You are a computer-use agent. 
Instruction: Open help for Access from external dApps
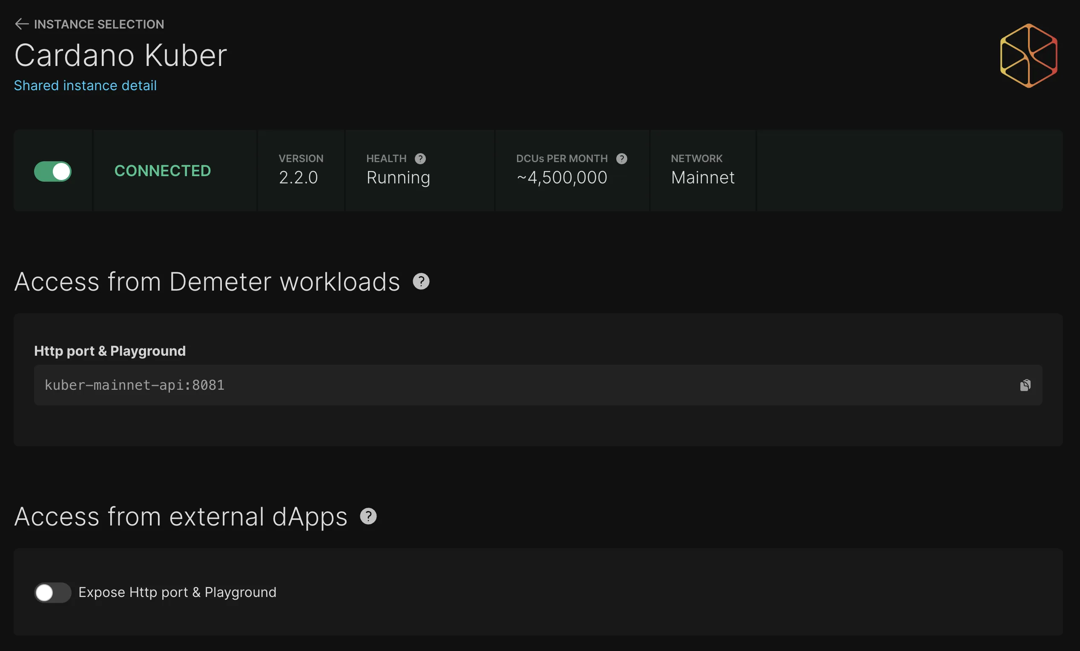(368, 516)
